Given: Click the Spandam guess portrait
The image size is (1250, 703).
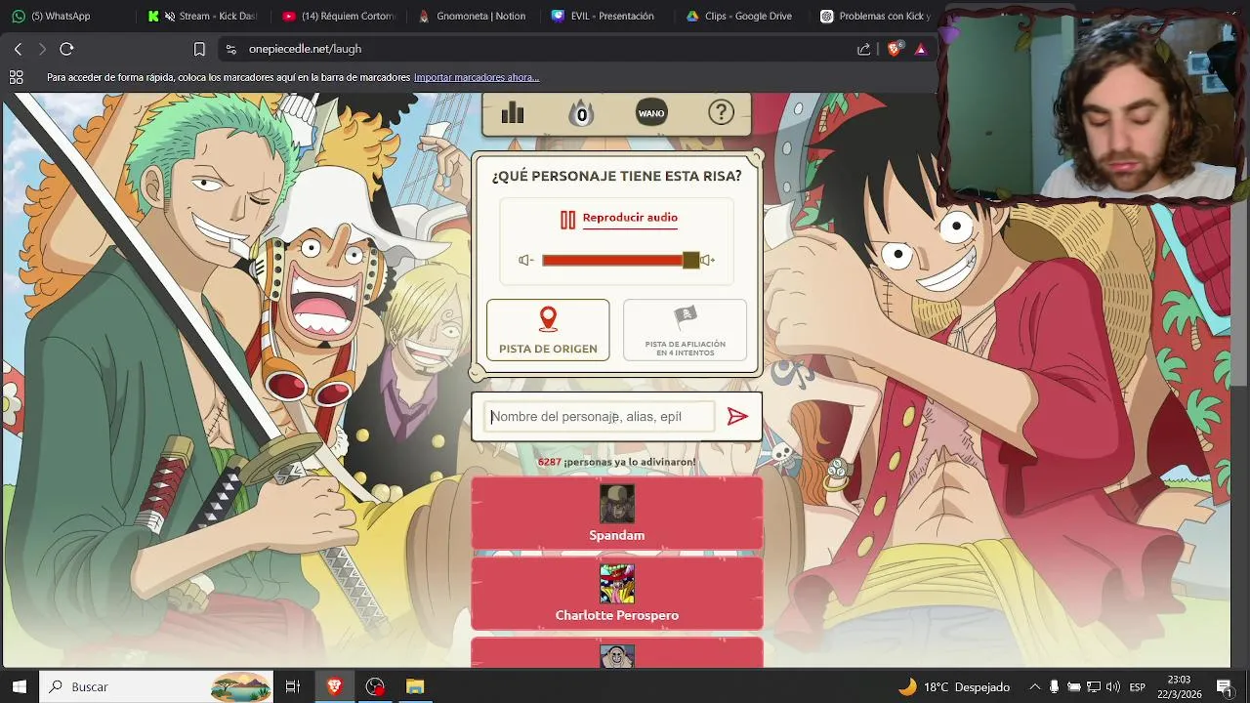Looking at the screenshot, I should pos(617,504).
